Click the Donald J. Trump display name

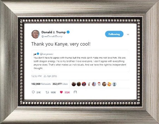(x=54, y=32)
